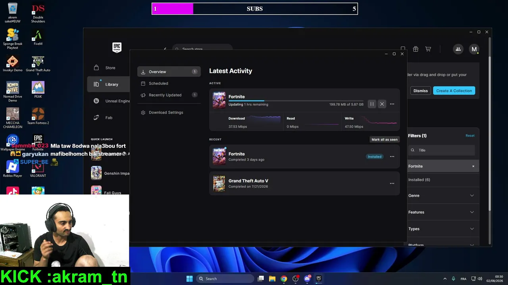Reset the library filters
This screenshot has width=508, height=285.
click(470, 135)
